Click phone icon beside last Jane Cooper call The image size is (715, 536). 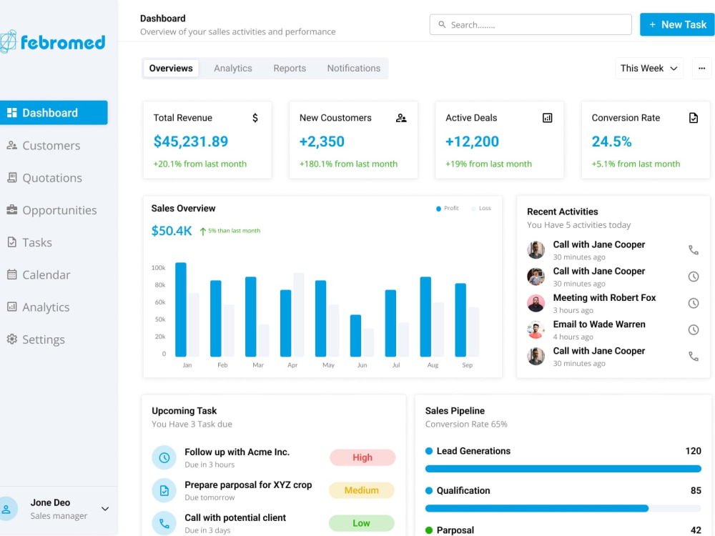693,357
